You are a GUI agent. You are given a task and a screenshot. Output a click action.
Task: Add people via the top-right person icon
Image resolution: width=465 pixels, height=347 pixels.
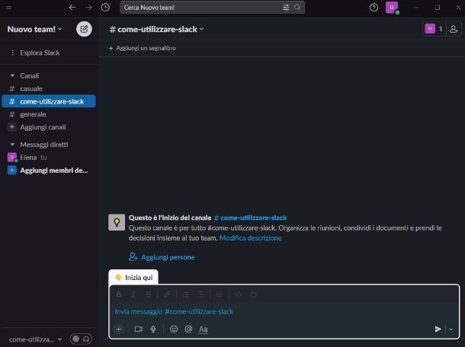point(454,29)
